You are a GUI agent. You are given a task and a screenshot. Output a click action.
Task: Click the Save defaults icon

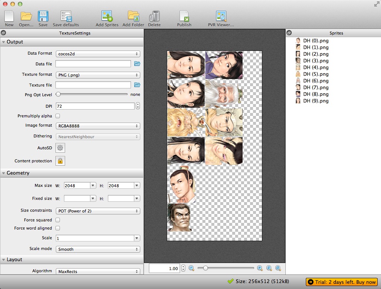click(x=65, y=16)
